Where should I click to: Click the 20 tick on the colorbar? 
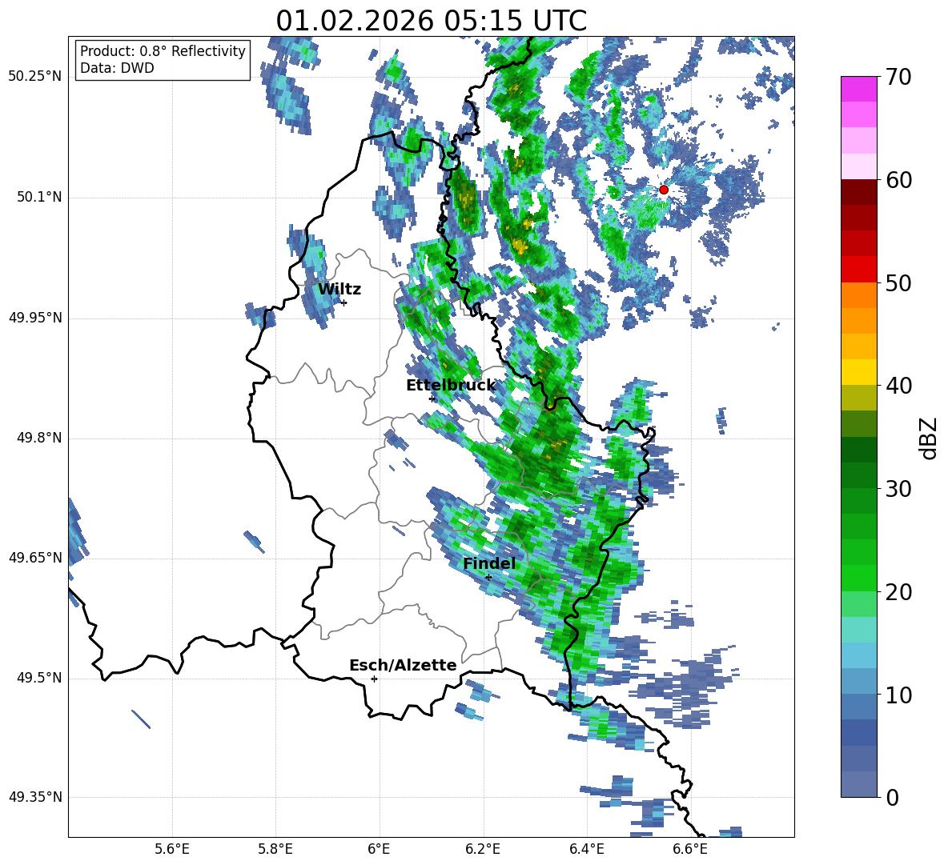898,592
